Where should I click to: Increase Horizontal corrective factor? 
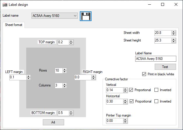[125, 100]
